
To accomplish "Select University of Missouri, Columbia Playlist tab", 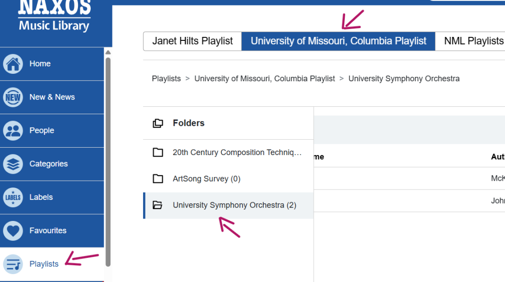I will [x=338, y=41].
